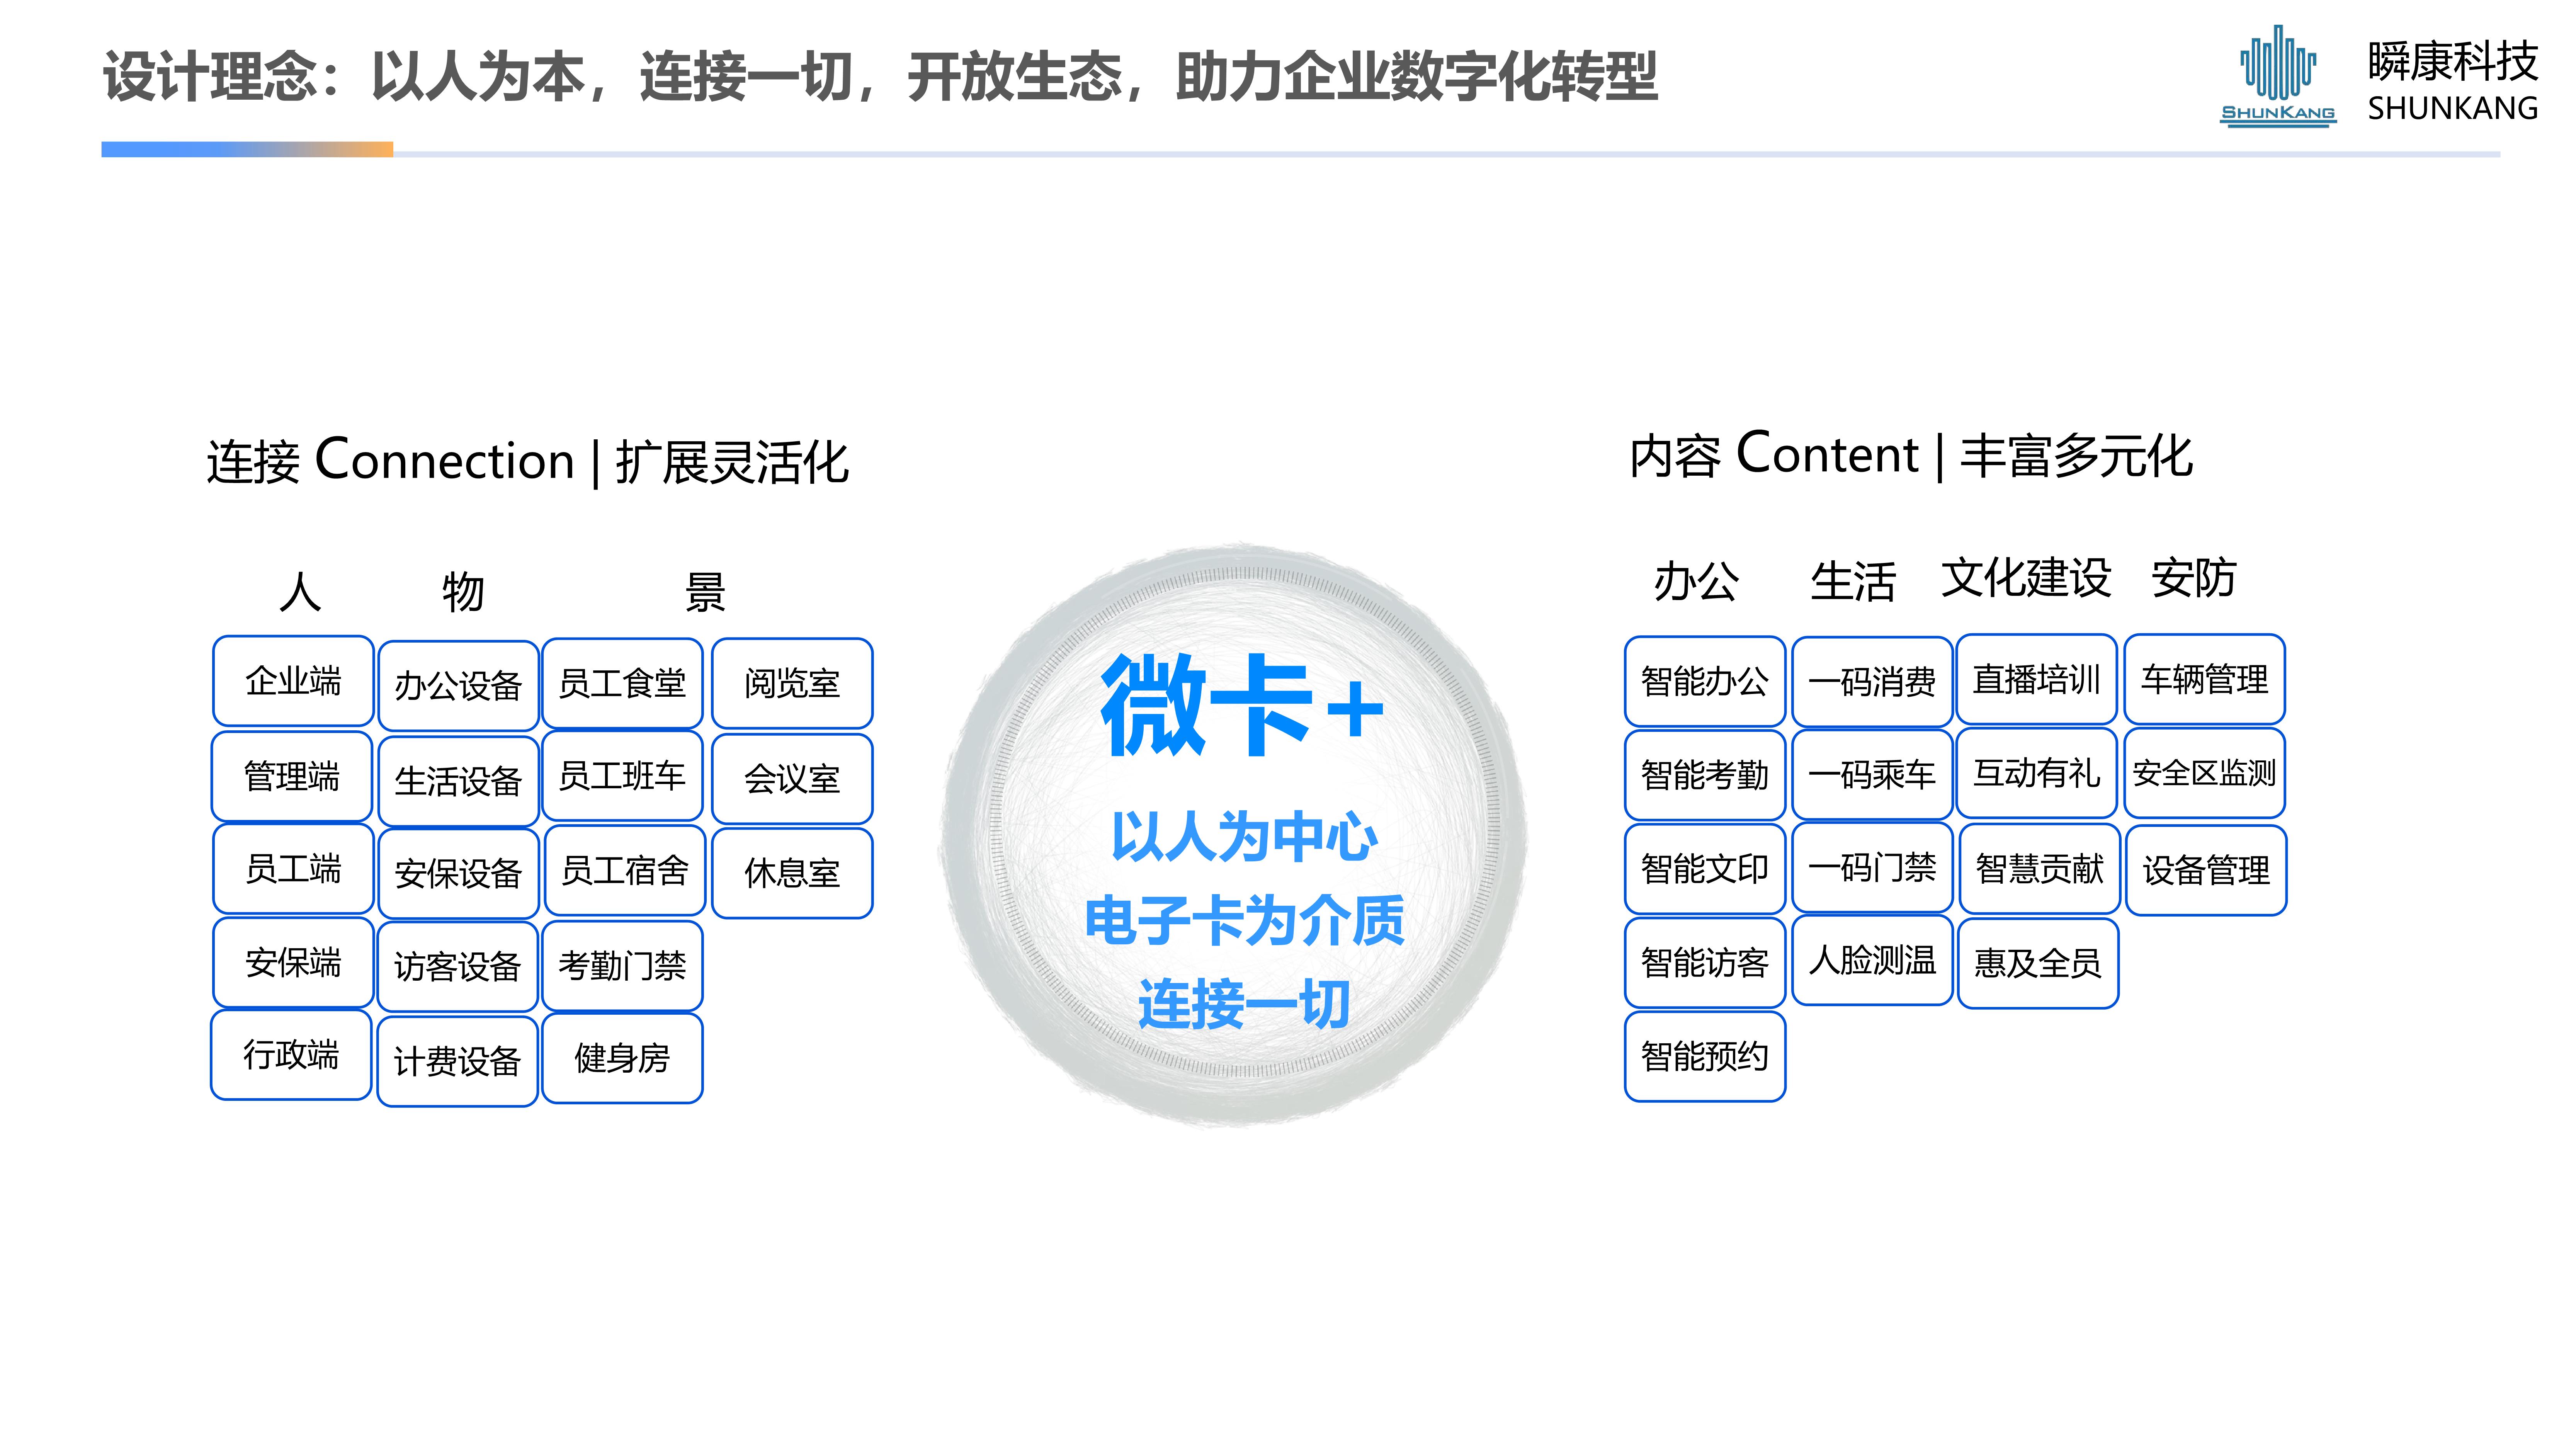Choose the 考勤门禁 box
The image size is (2576, 1449).
(x=622, y=966)
